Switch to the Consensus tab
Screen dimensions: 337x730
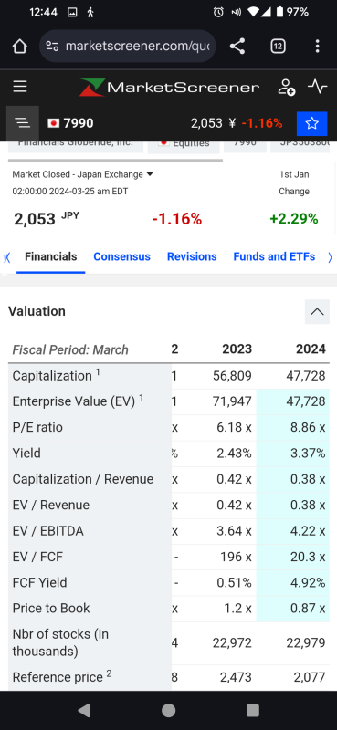tap(121, 256)
